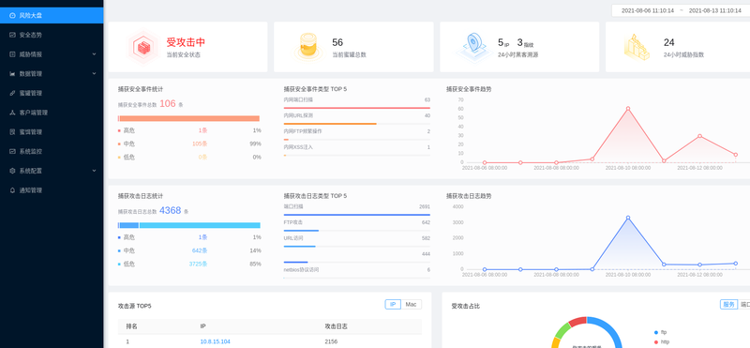Click the security event trend point at 30

699,136
